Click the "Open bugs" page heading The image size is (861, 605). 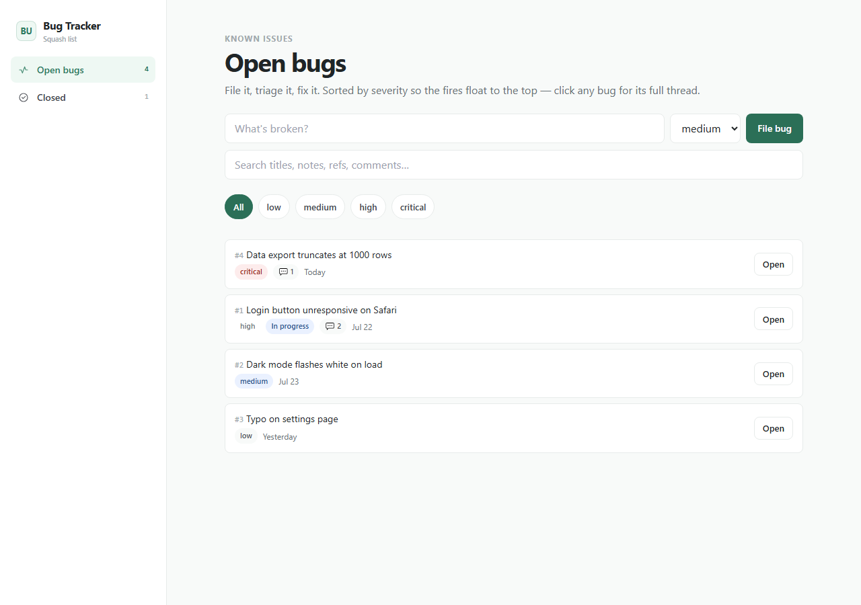pyautogui.click(x=285, y=63)
